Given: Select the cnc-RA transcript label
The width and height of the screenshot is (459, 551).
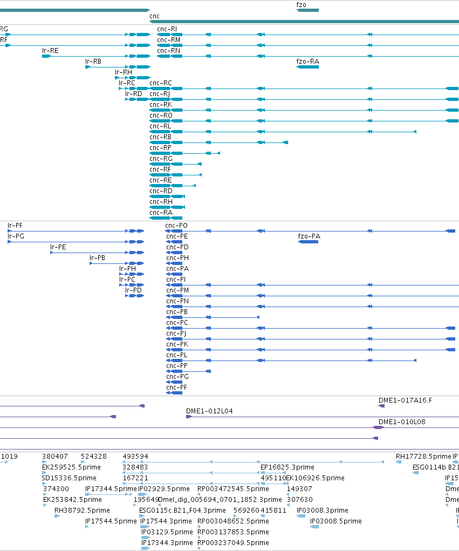Looking at the screenshot, I should tap(161, 213).
